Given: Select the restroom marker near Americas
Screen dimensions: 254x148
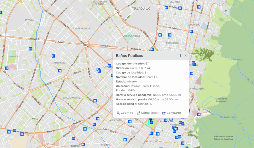Looking at the screenshot, I should click(7, 68).
